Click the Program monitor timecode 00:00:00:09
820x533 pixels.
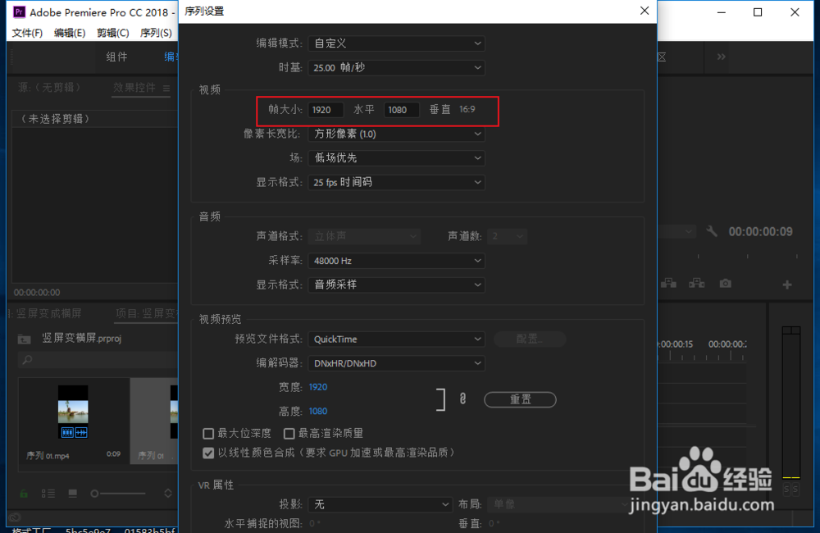pyautogui.click(x=760, y=232)
